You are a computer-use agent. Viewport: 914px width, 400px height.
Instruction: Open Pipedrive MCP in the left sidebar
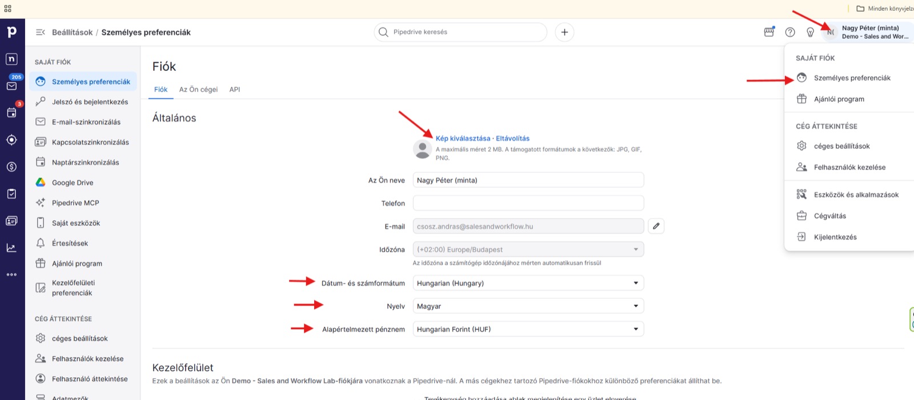pyautogui.click(x=83, y=203)
